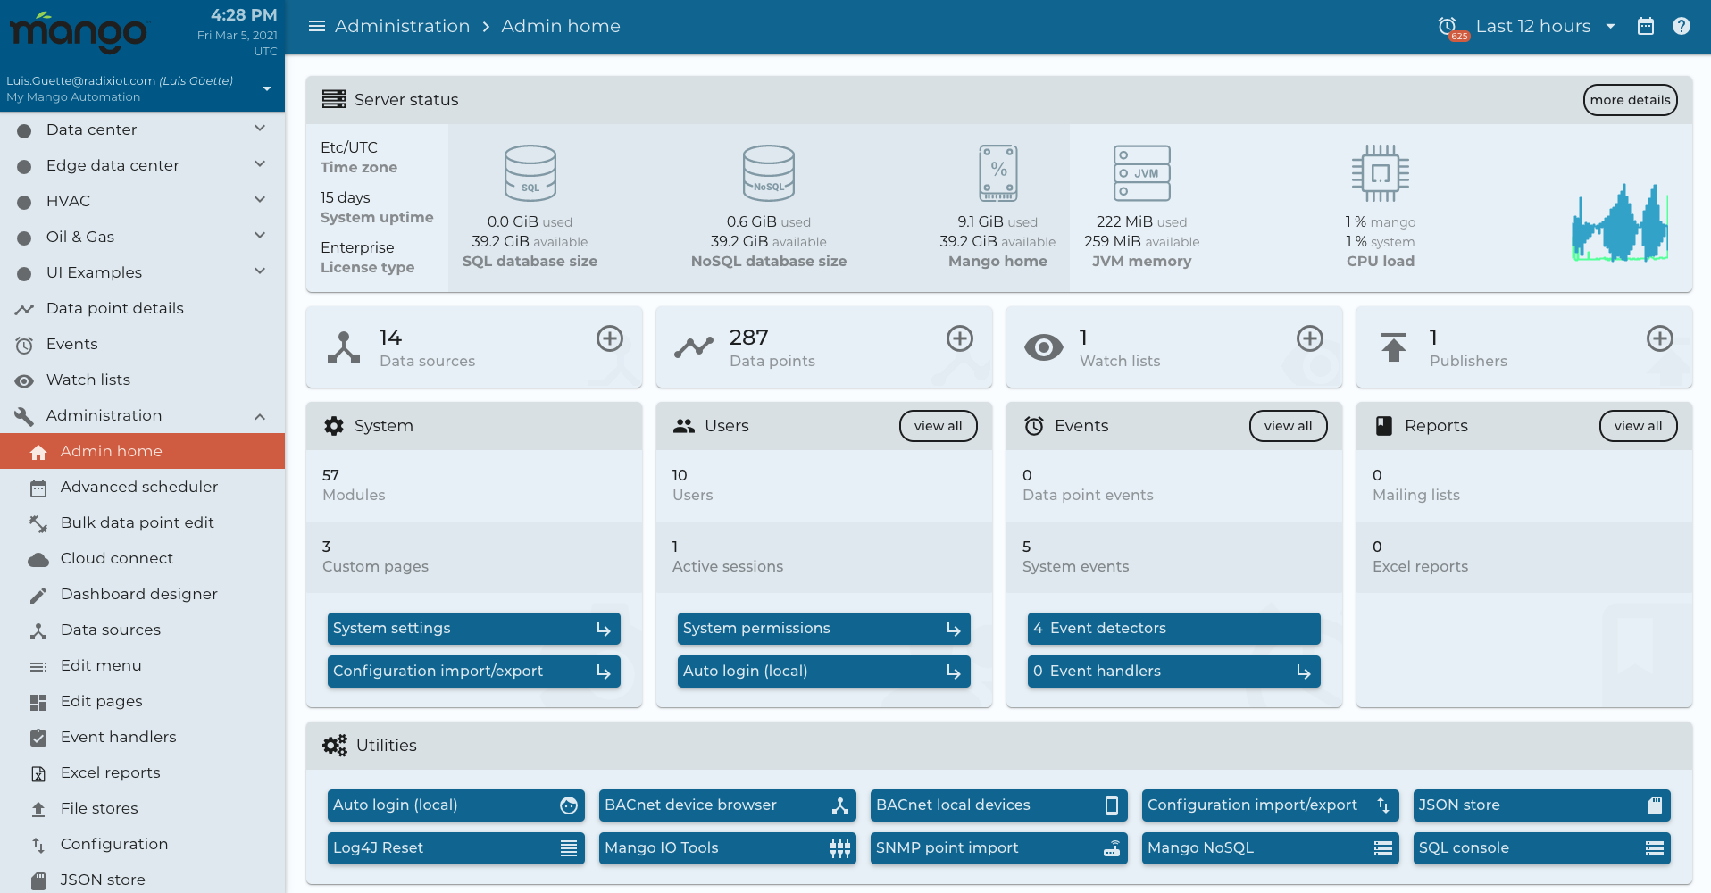
Task: Expand the Oil & Gas chevron
Action: point(260,236)
